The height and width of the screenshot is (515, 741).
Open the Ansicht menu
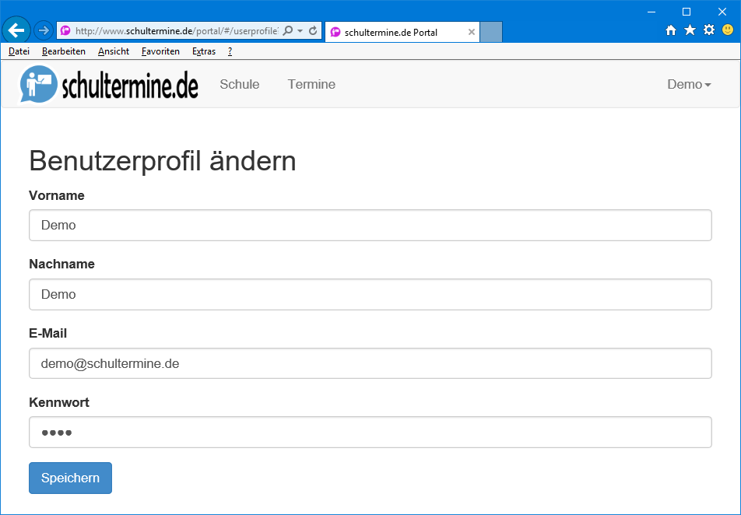114,51
